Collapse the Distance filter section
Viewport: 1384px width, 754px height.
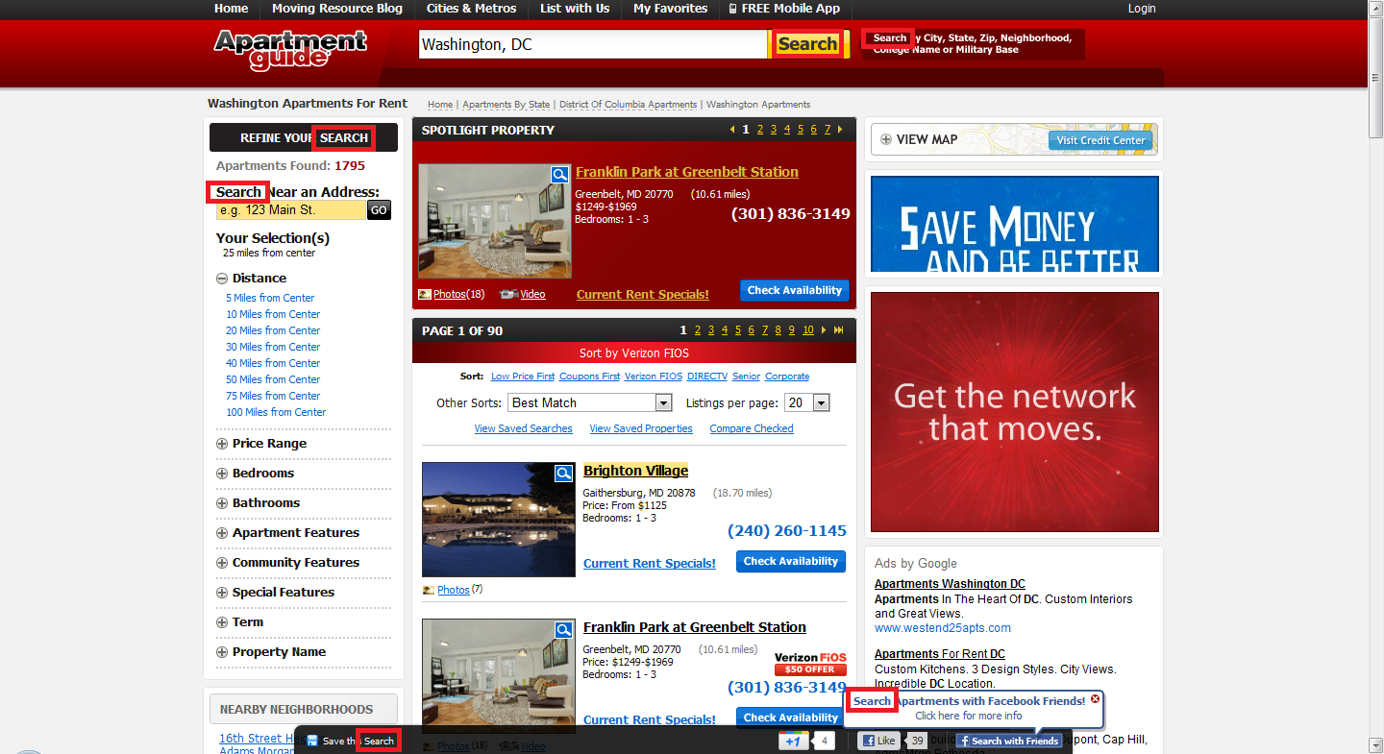pyautogui.click(x=222, y=279)
